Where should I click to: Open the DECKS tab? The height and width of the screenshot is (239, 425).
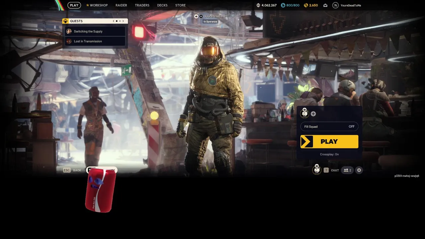[162, 5]
